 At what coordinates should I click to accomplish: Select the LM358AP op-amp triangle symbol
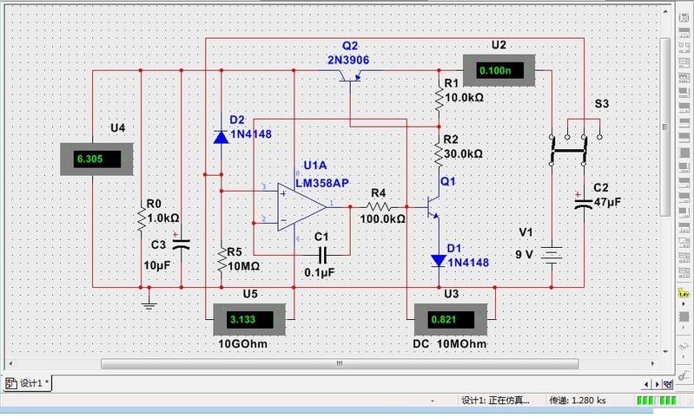coord(300,207)
